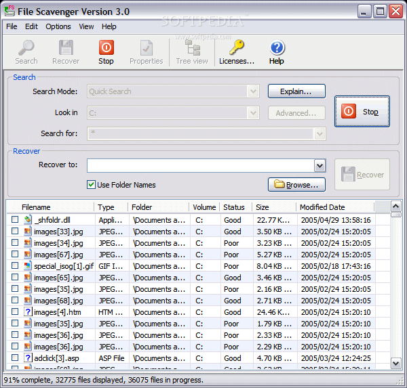Image resolution: width=407 pixels, height=388 pixels.
Task: Click the Browse... button
Action: (x=296, y=185)
